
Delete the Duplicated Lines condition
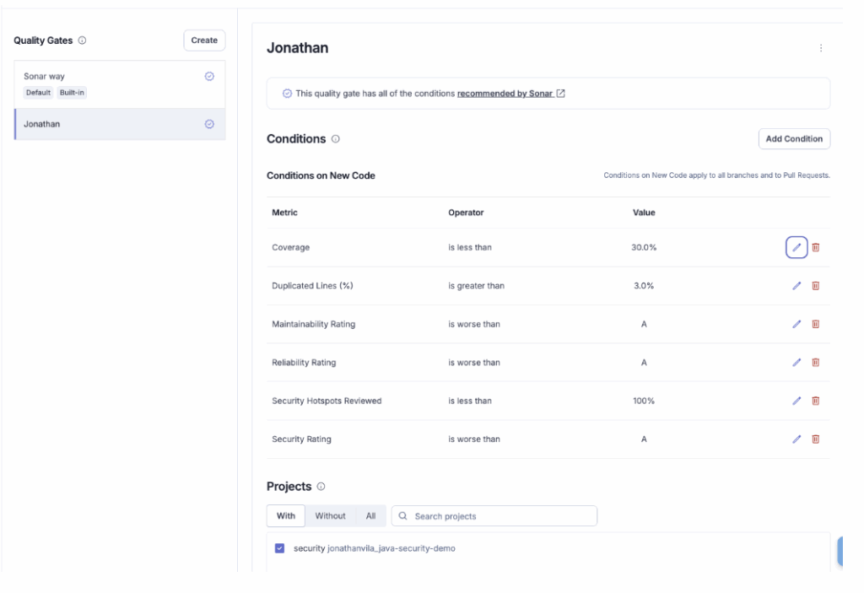pyautogui.click(x=816, y=286)
